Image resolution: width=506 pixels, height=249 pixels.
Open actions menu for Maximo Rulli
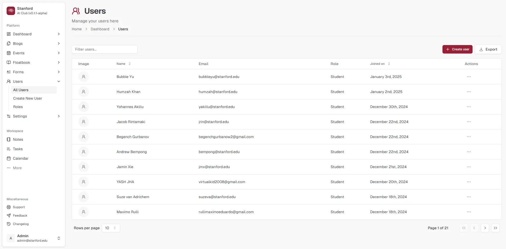[x=469, y=212]
